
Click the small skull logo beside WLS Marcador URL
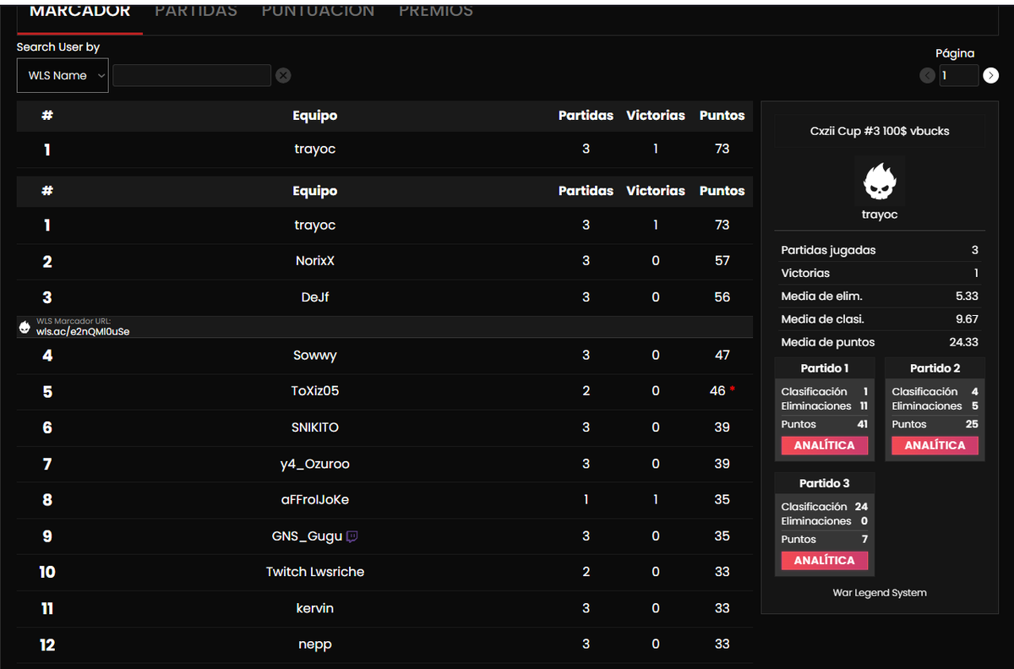[25, 327]
